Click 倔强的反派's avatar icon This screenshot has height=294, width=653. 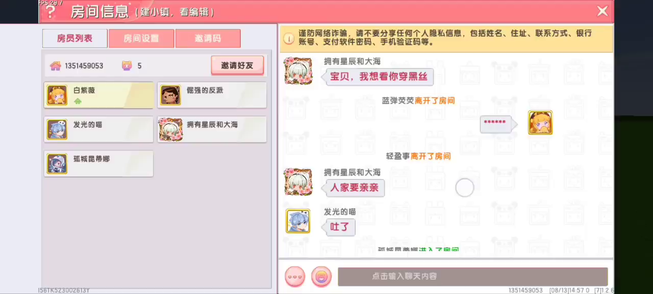pyautogui.click(x=170, y=95)
